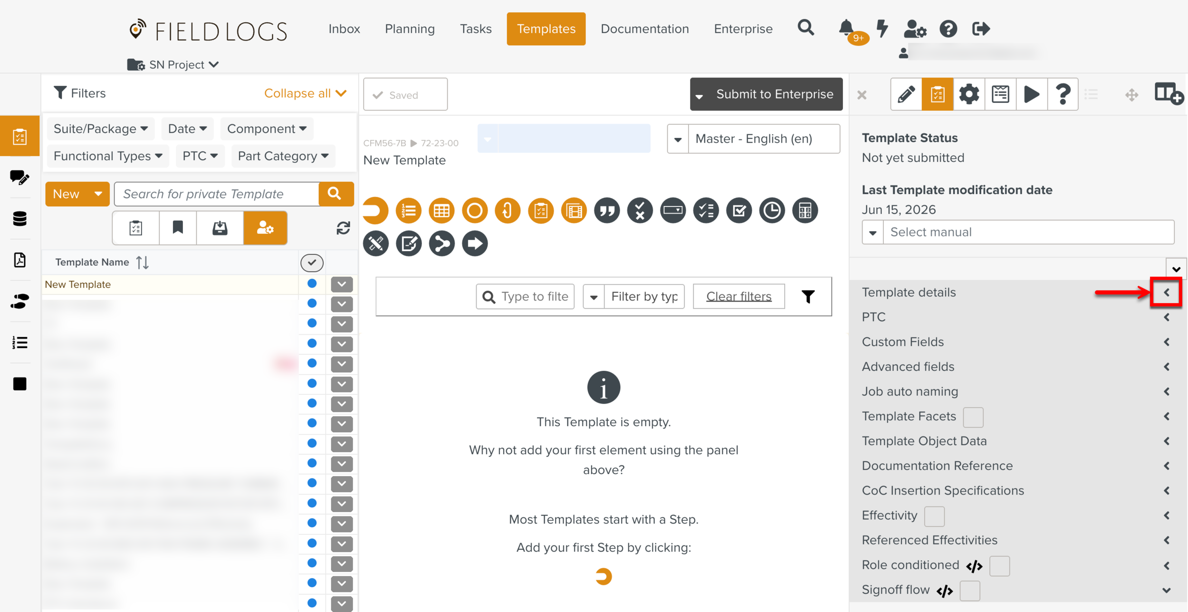The image size is (1188, 612).
Task: Add a single checkbox element
Action: 739,210
